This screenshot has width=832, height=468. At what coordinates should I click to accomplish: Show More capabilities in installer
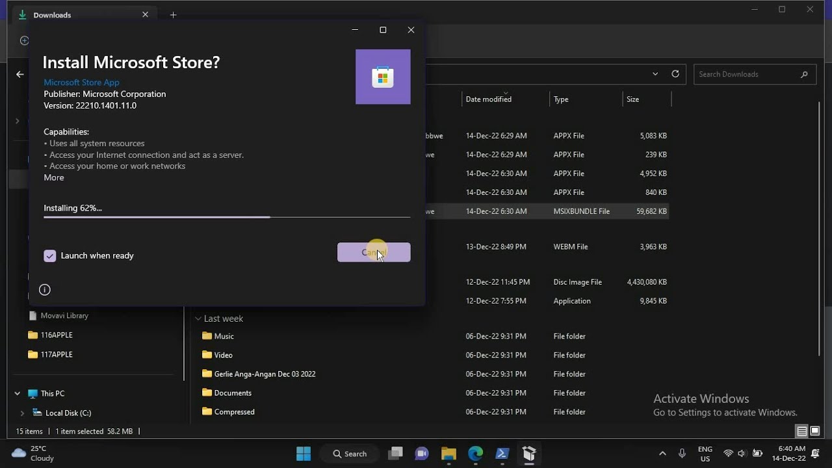[54, 177]
